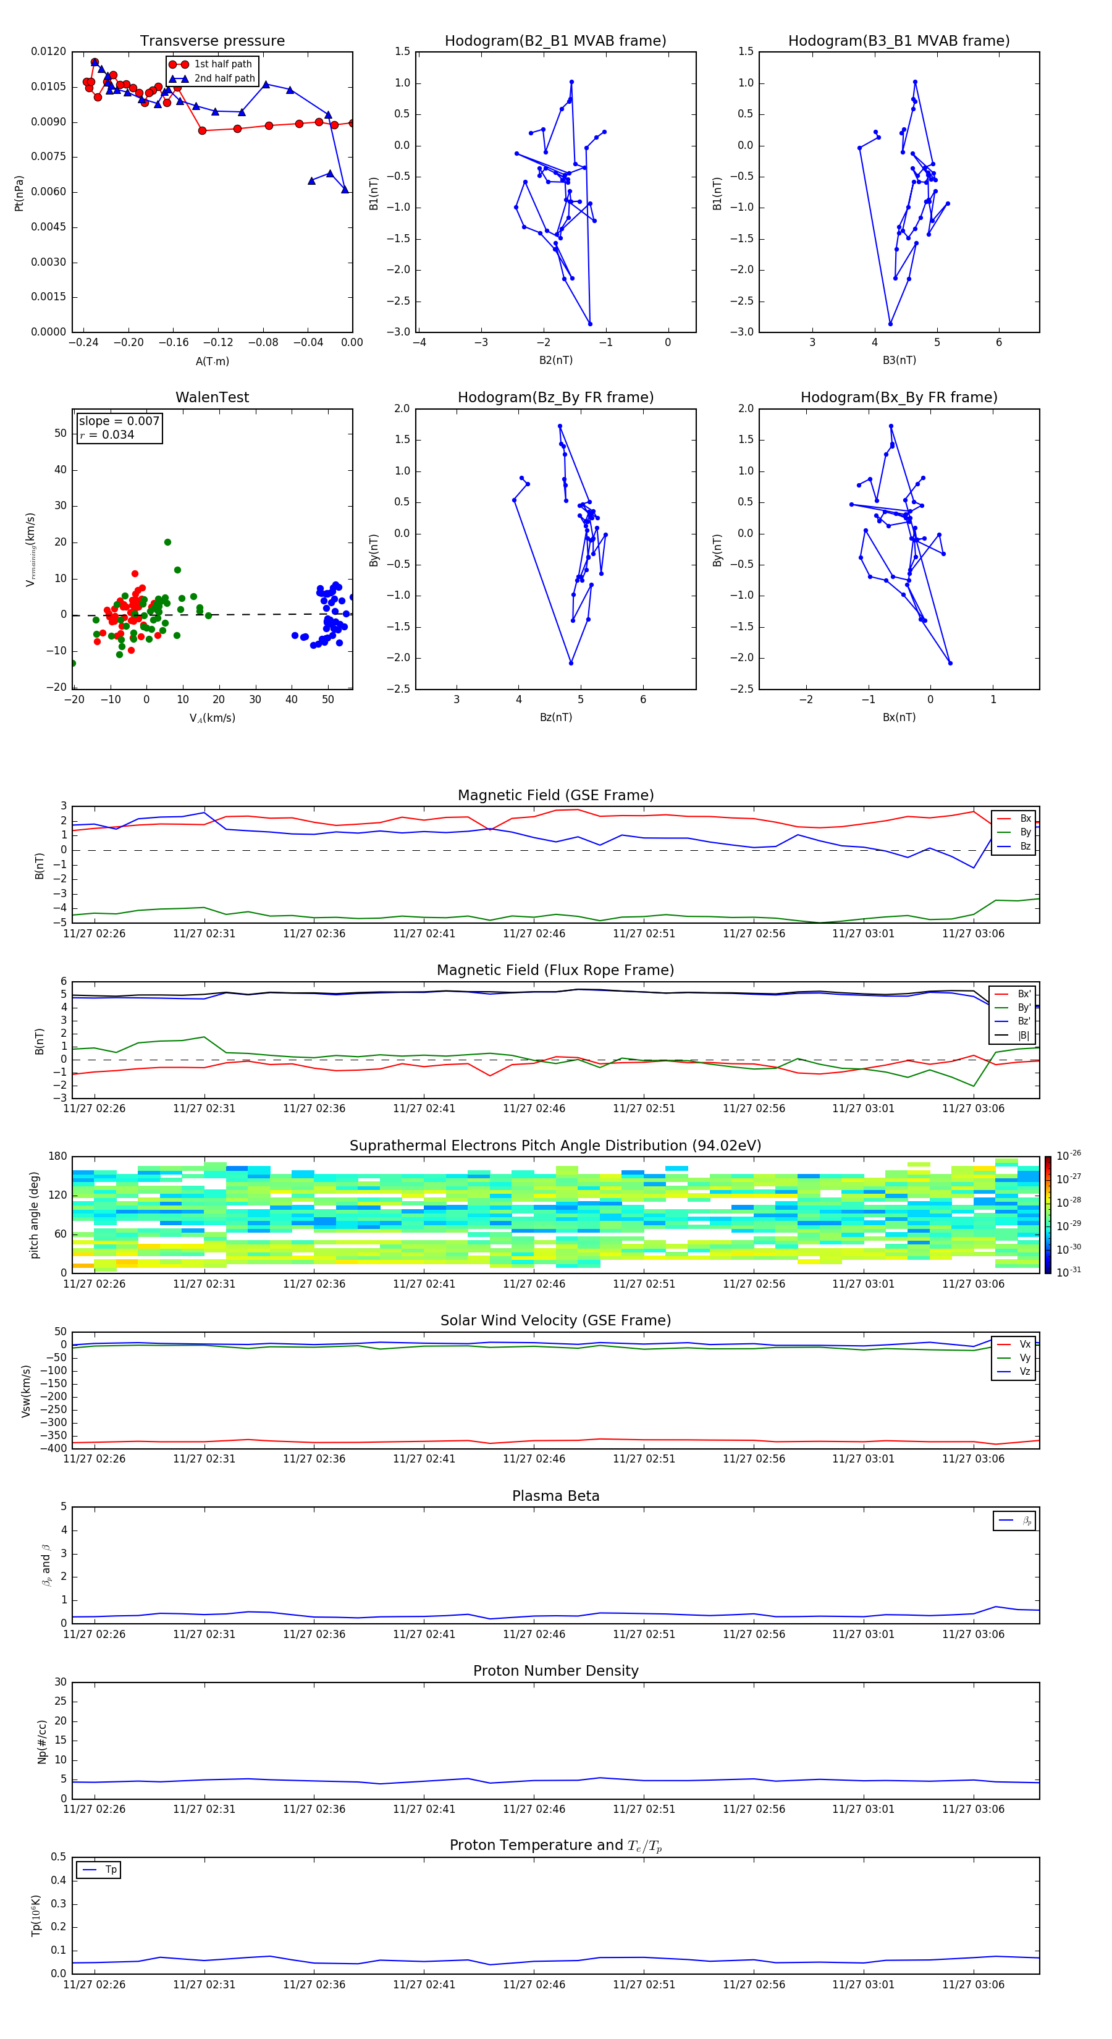Click the 'Magnetic Field (GSE Frame)' title
The height and width of the screenshot is (2039, 1112).
555,795
